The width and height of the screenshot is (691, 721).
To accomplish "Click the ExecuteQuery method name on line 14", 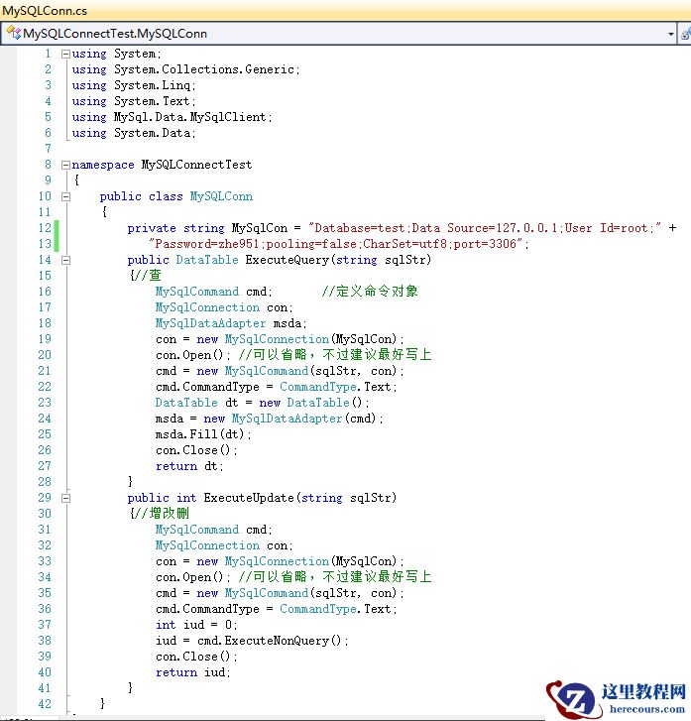I will tap(287, 260).
